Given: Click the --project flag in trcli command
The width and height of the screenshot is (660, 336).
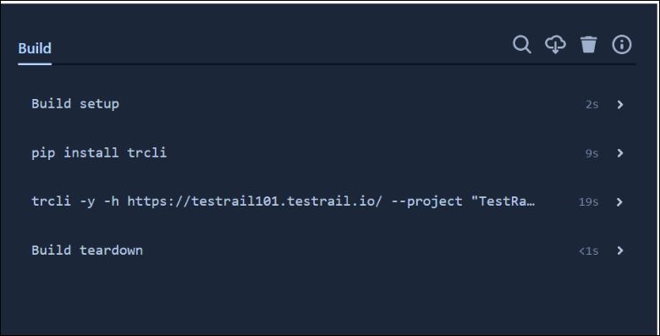Looking at the screenshot, I should point(426,201).
